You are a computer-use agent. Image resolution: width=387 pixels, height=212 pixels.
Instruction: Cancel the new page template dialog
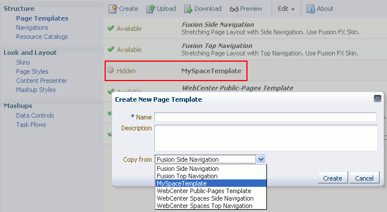(x=364, y=178)
